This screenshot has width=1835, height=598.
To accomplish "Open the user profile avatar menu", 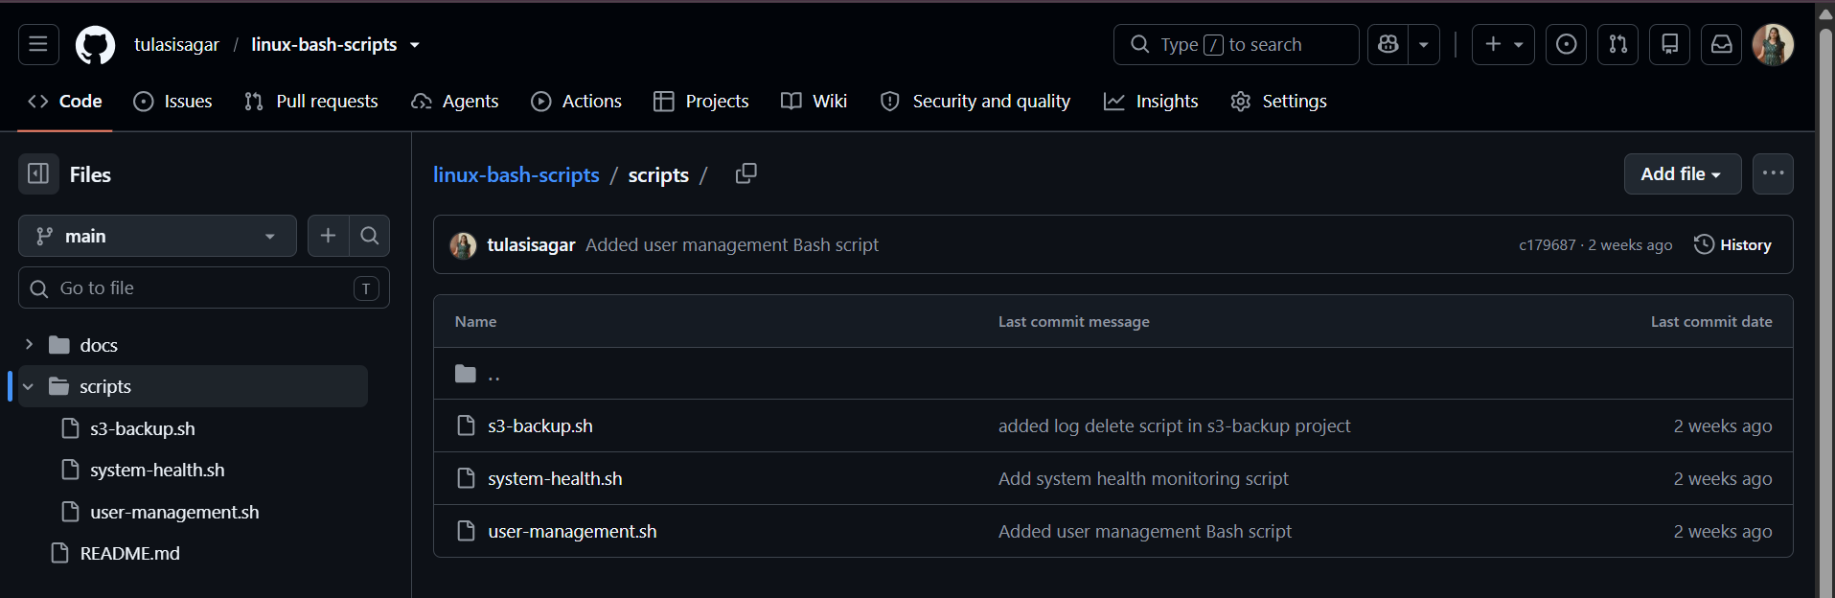I will [x=1773, y=44].
